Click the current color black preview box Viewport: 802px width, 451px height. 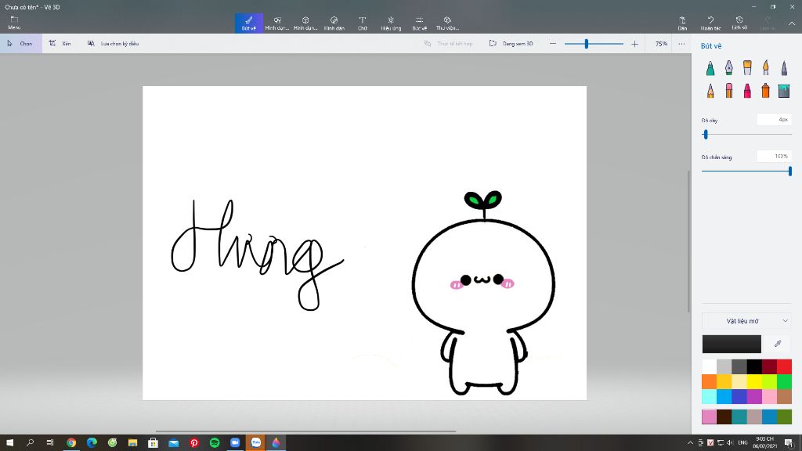[x=732, y=345]
